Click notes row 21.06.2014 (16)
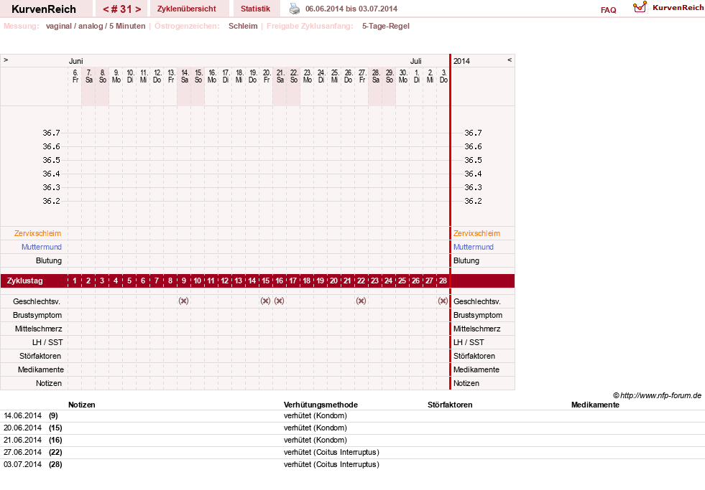Screen dimensions: 705x490 (352, 440)
